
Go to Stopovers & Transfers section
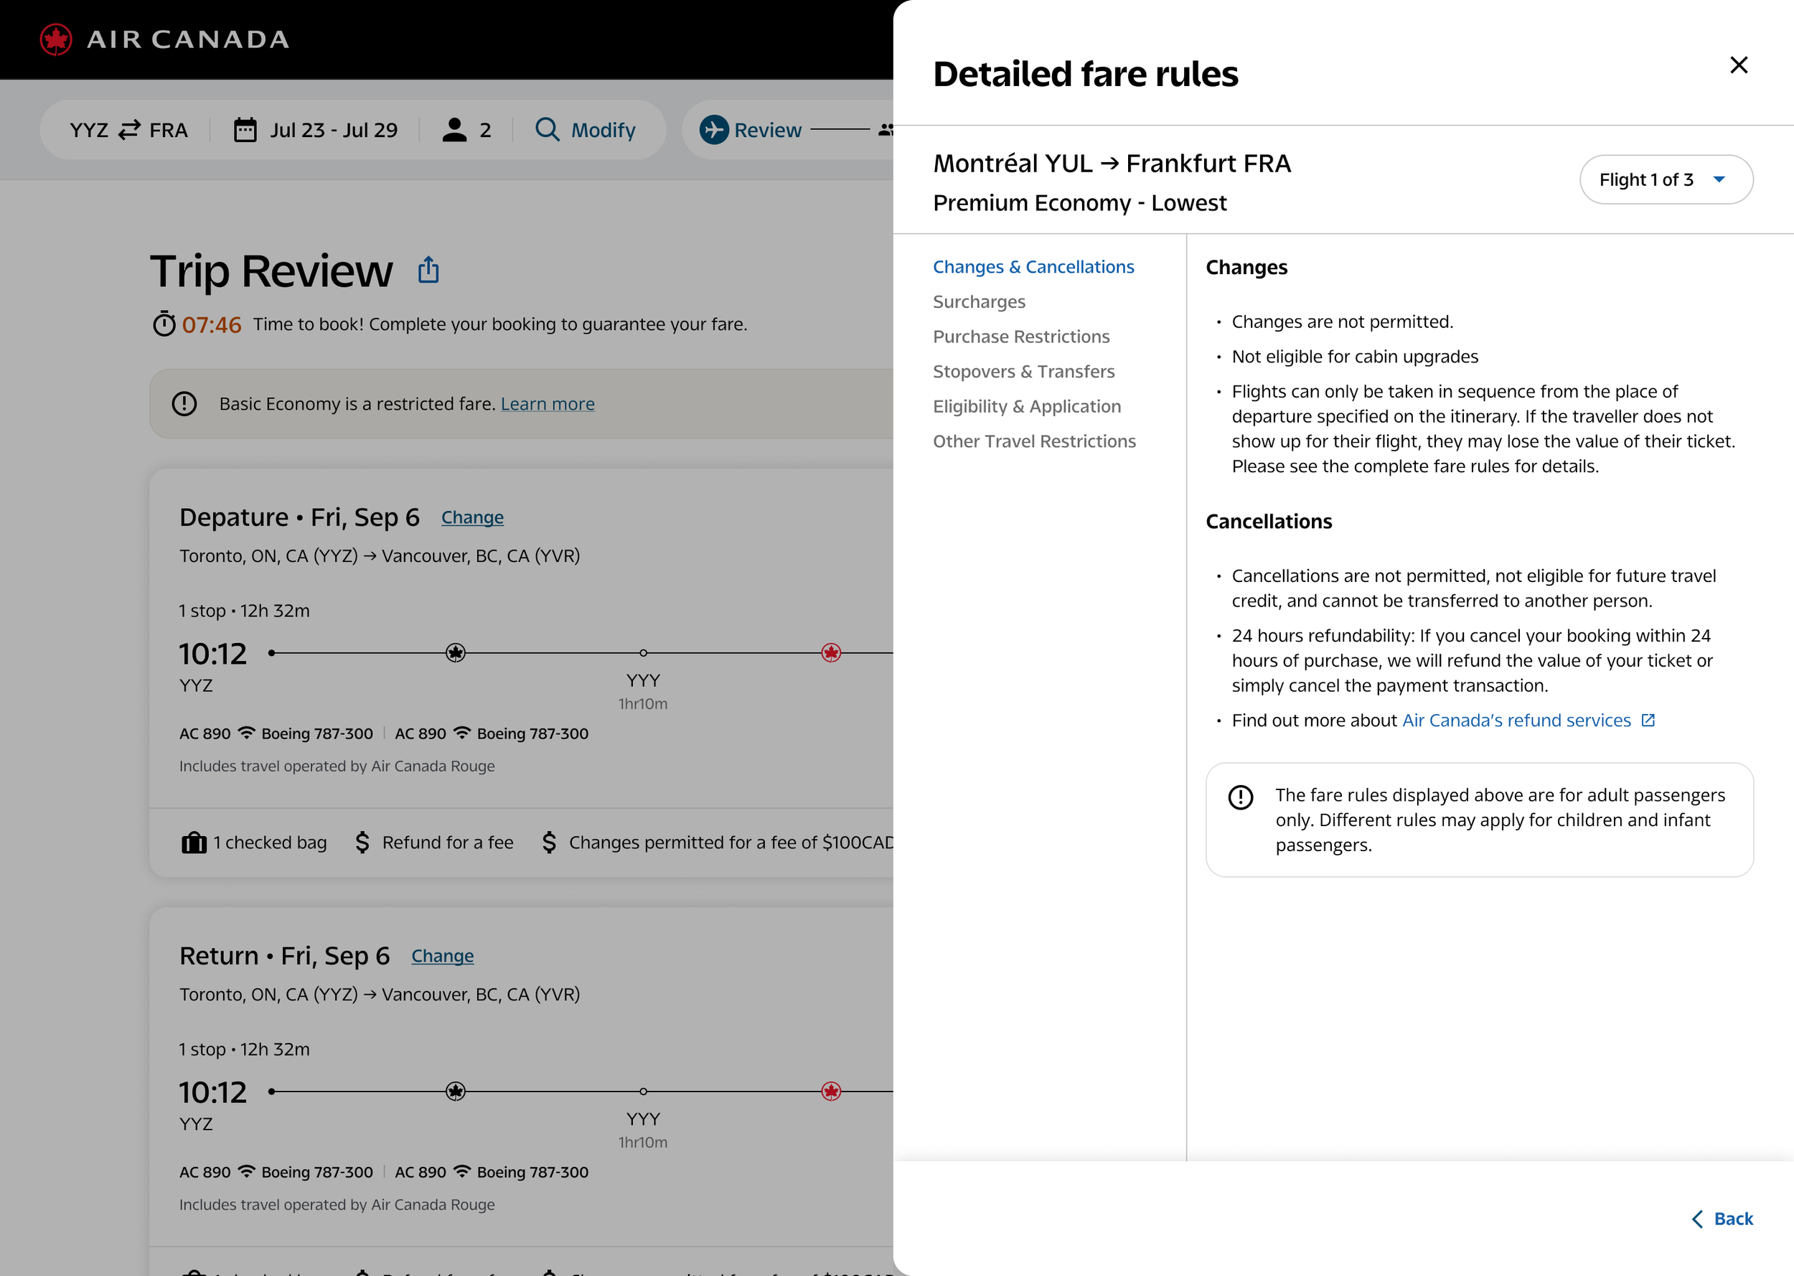pos(1023,372)
